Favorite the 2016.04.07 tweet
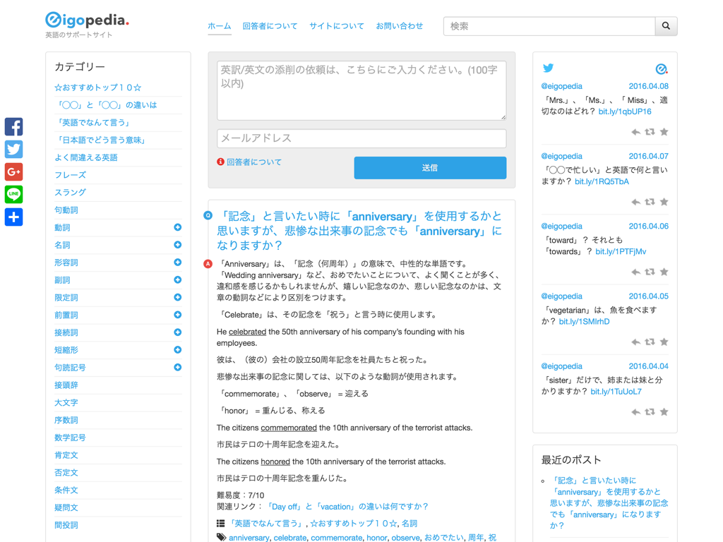 click(x=664, y=203)
